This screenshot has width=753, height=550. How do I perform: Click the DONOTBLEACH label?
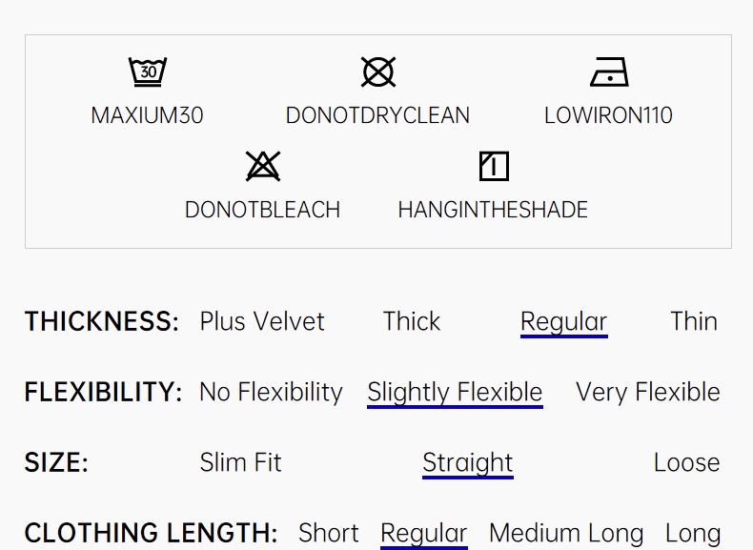[x=262, y=210]
